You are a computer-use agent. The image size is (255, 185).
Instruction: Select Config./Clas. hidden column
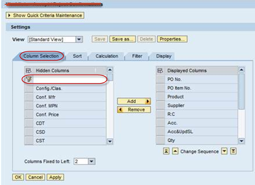tap(70, 89)
